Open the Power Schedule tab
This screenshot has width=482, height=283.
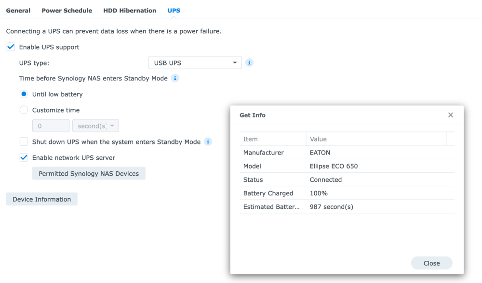67,11
